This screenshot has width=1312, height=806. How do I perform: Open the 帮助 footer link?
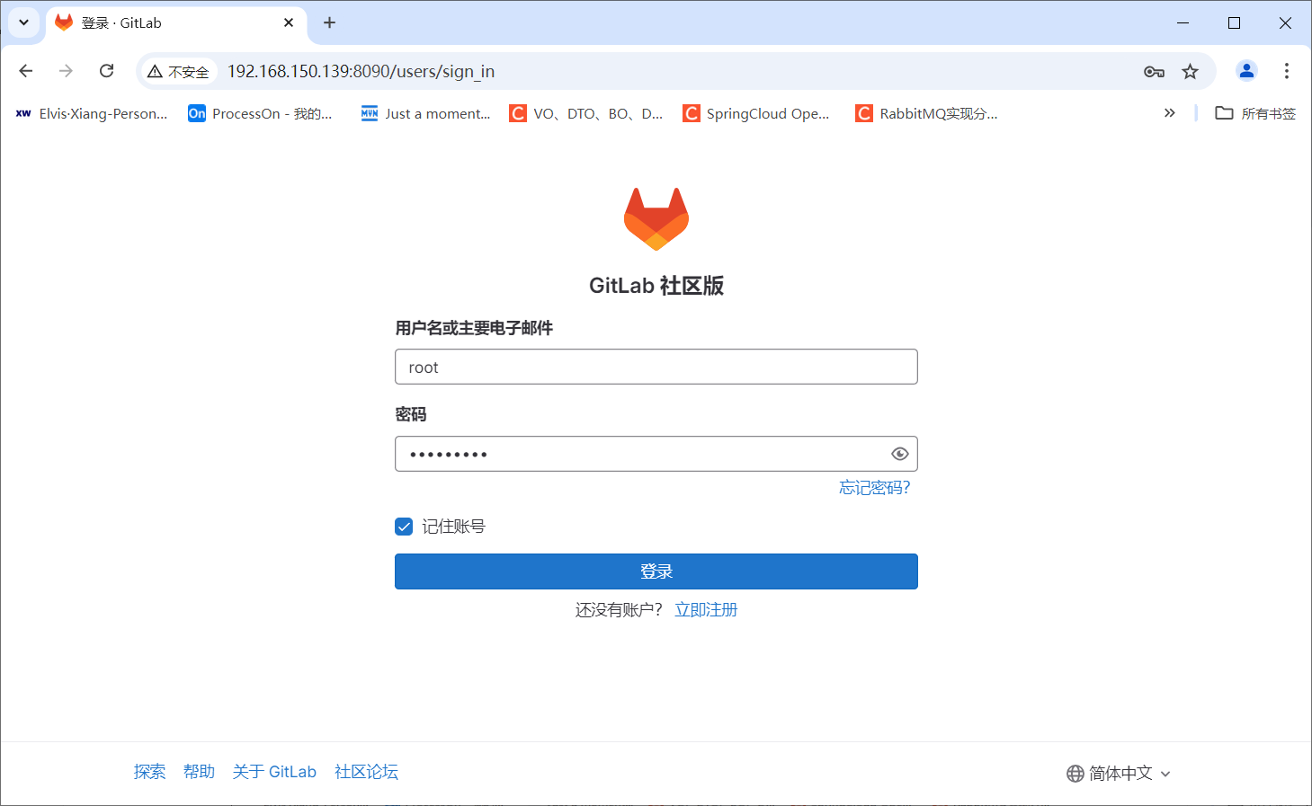[199, 772]
